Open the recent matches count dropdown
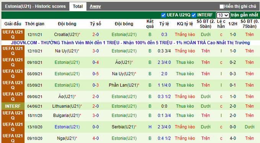260x143 pixels. tap(223, 15)
